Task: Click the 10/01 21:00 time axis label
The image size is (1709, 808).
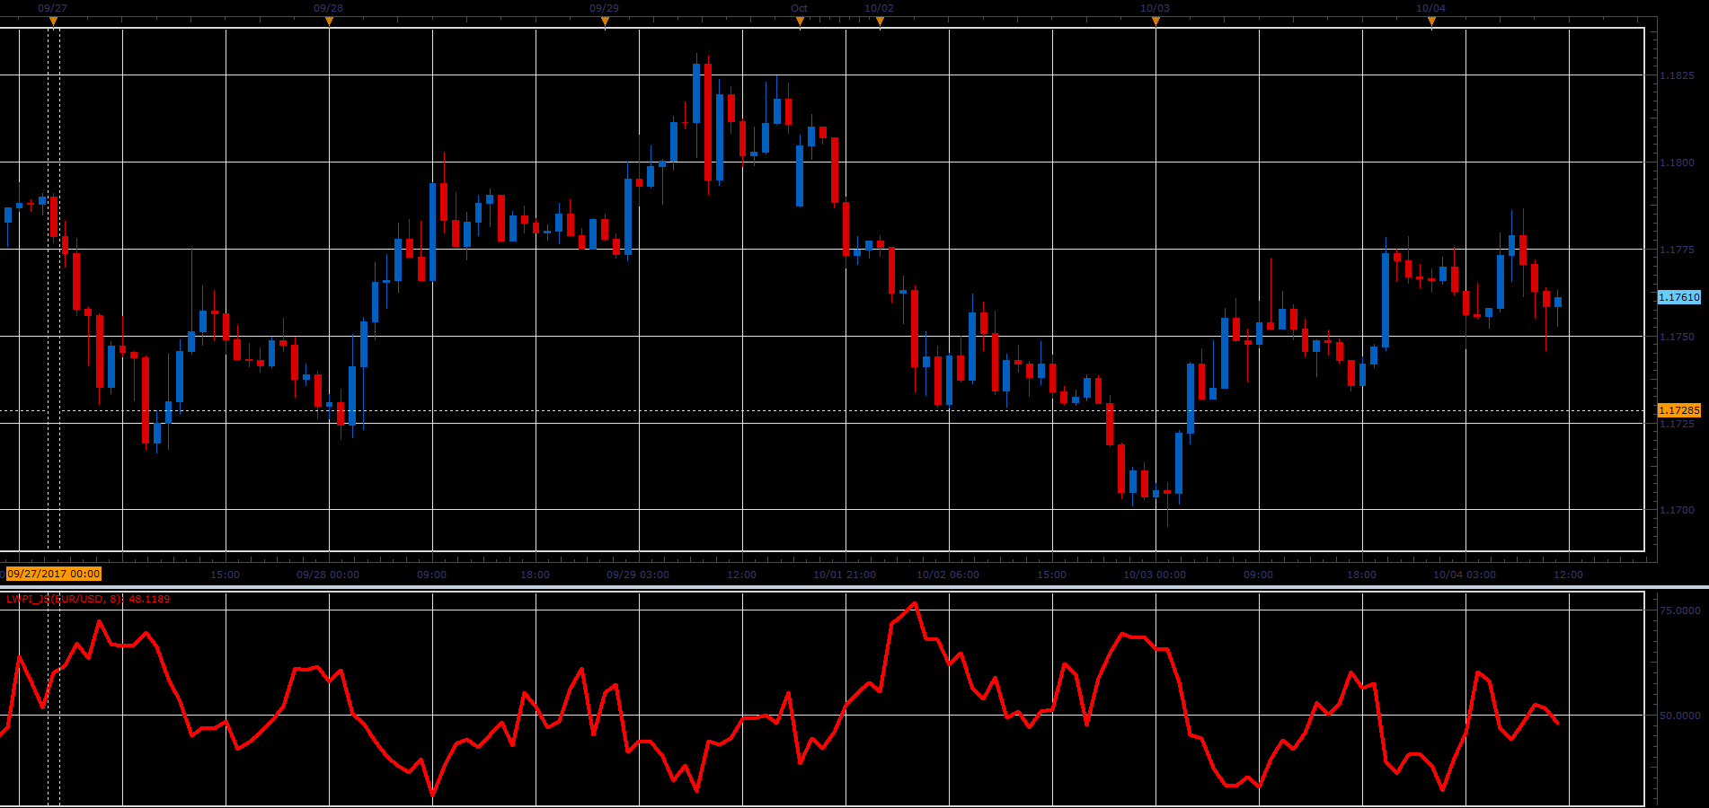Action: tap(845, 575)
